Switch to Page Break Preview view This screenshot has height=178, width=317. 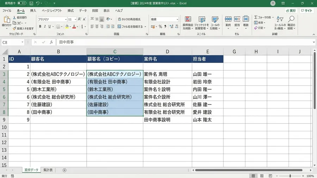pos(270,176)
